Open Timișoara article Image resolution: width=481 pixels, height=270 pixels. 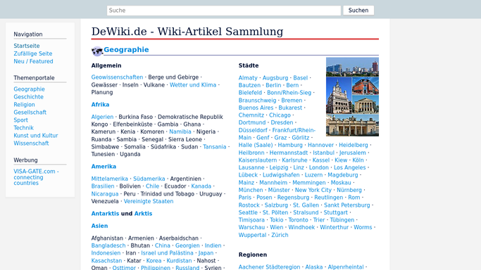click(x=251, y=220)
